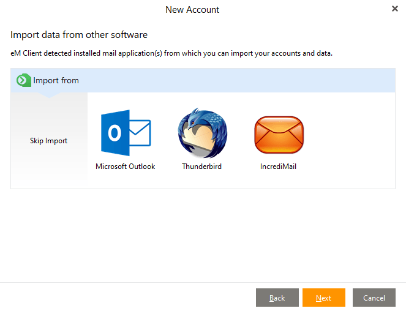Close the New Account dialog
This screenshot has width=406, height=311.
click(394, 9)
